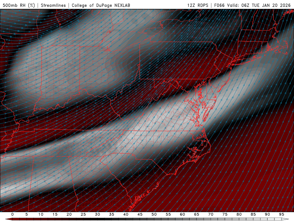Image resolution: width=294 pixels, height=221 pixels.
Task: Click the "50" label on the color scale
Action: (154, 214)
